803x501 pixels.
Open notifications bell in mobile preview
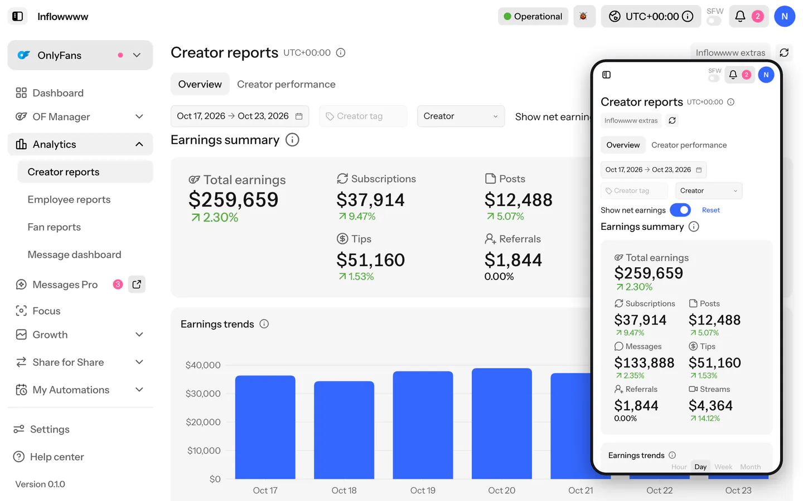[x=733, y=75]
